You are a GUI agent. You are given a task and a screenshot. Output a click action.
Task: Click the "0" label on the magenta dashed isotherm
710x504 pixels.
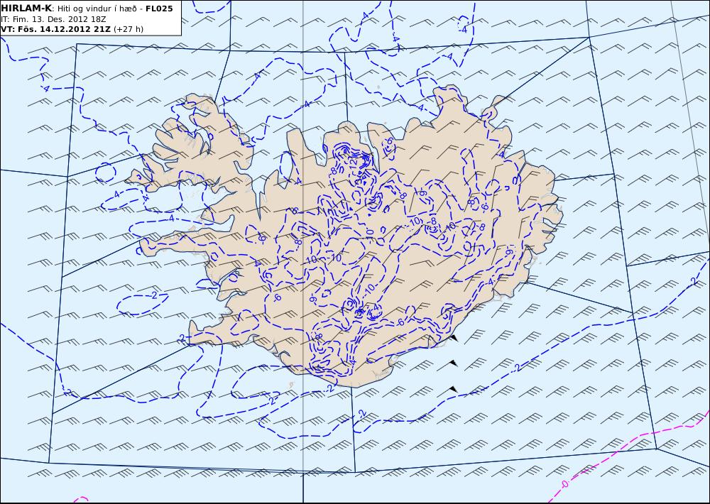pyautogui.click(x=564, y=484)
